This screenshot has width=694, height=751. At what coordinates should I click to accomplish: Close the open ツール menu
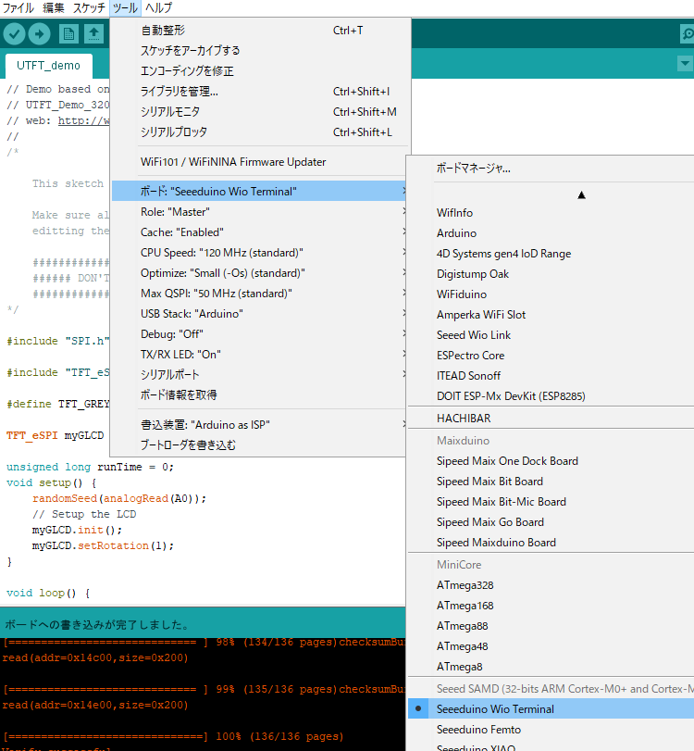point(125,7)
